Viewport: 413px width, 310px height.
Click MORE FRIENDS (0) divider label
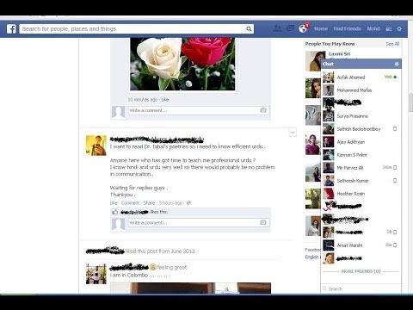tap(361, 271)
